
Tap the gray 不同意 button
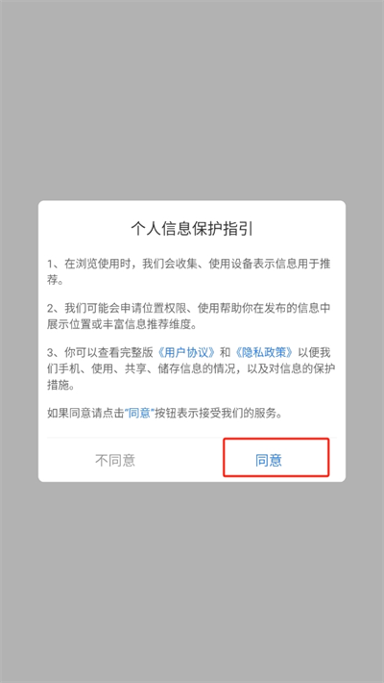pos(115,460)
